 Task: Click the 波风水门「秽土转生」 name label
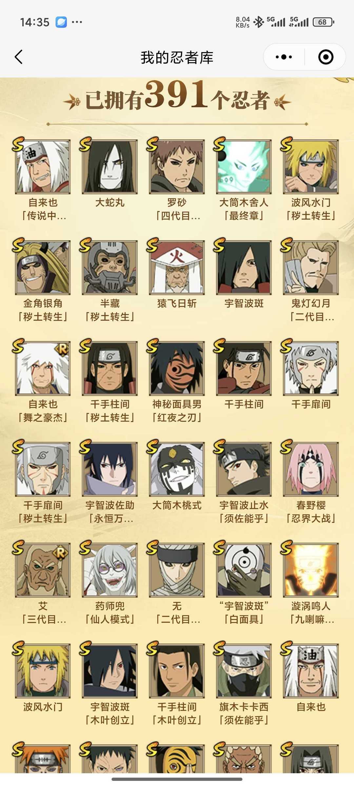311,209
